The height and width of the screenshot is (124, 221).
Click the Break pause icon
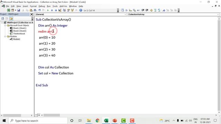[x=52, y=10]
